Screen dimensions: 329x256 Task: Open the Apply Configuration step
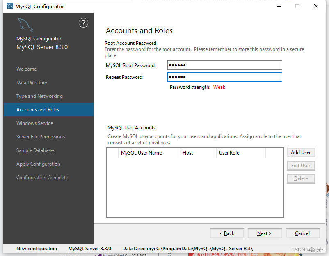(38, 164)
